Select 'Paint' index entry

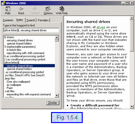point(10,88)
